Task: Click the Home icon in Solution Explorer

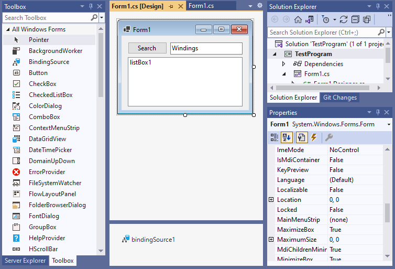Action: point(298,19)
